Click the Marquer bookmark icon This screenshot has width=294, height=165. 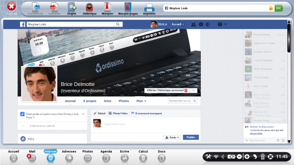[x=107, y=7]
